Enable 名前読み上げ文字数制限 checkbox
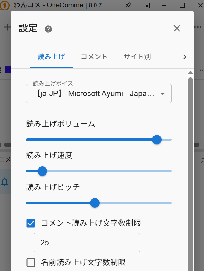Image resolution: width=204 pixels, height=271 pixels. coord(31,262)
